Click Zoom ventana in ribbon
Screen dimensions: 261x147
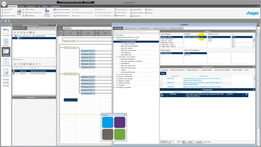[137, 13]
